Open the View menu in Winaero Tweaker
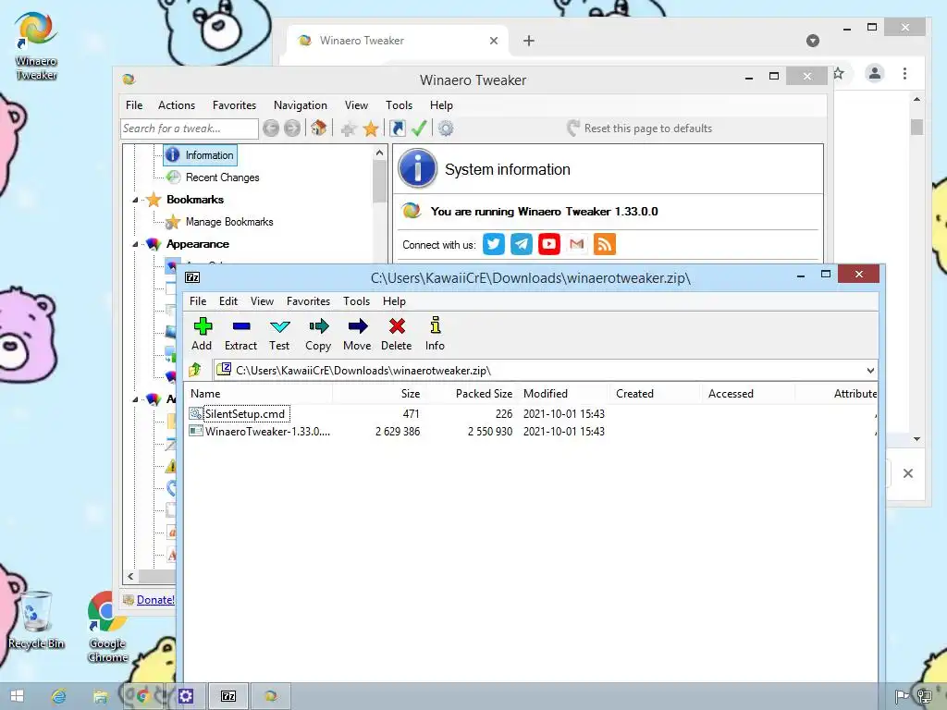This screenshot has height=710, width=947. coord(356,105)
